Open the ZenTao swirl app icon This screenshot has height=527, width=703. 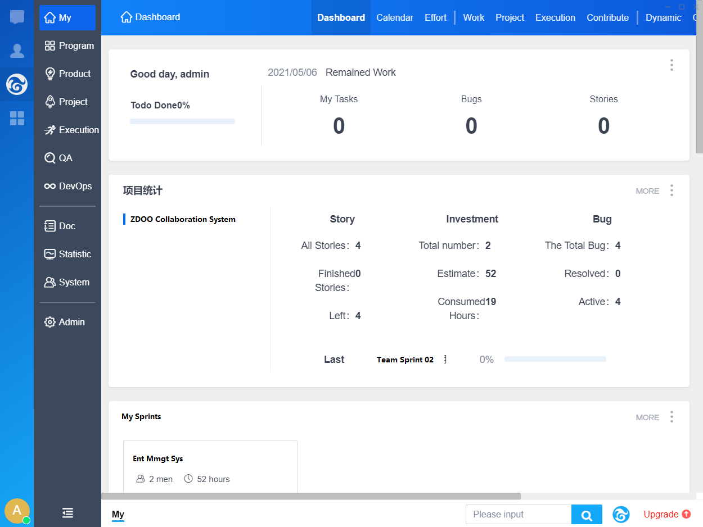(x=17, y=85)
